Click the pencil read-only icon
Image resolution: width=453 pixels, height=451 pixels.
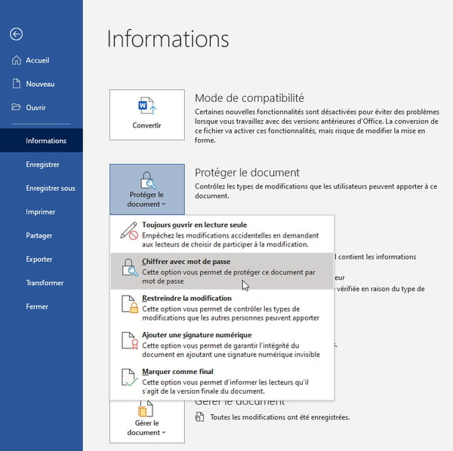point(129,231)
